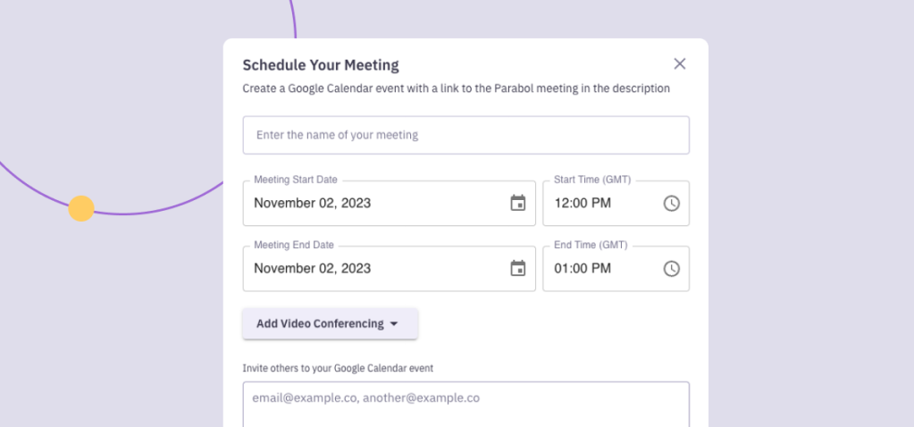Click the Meeting End Date label
The width and height of the screenshot is (914, 427).
294,246
